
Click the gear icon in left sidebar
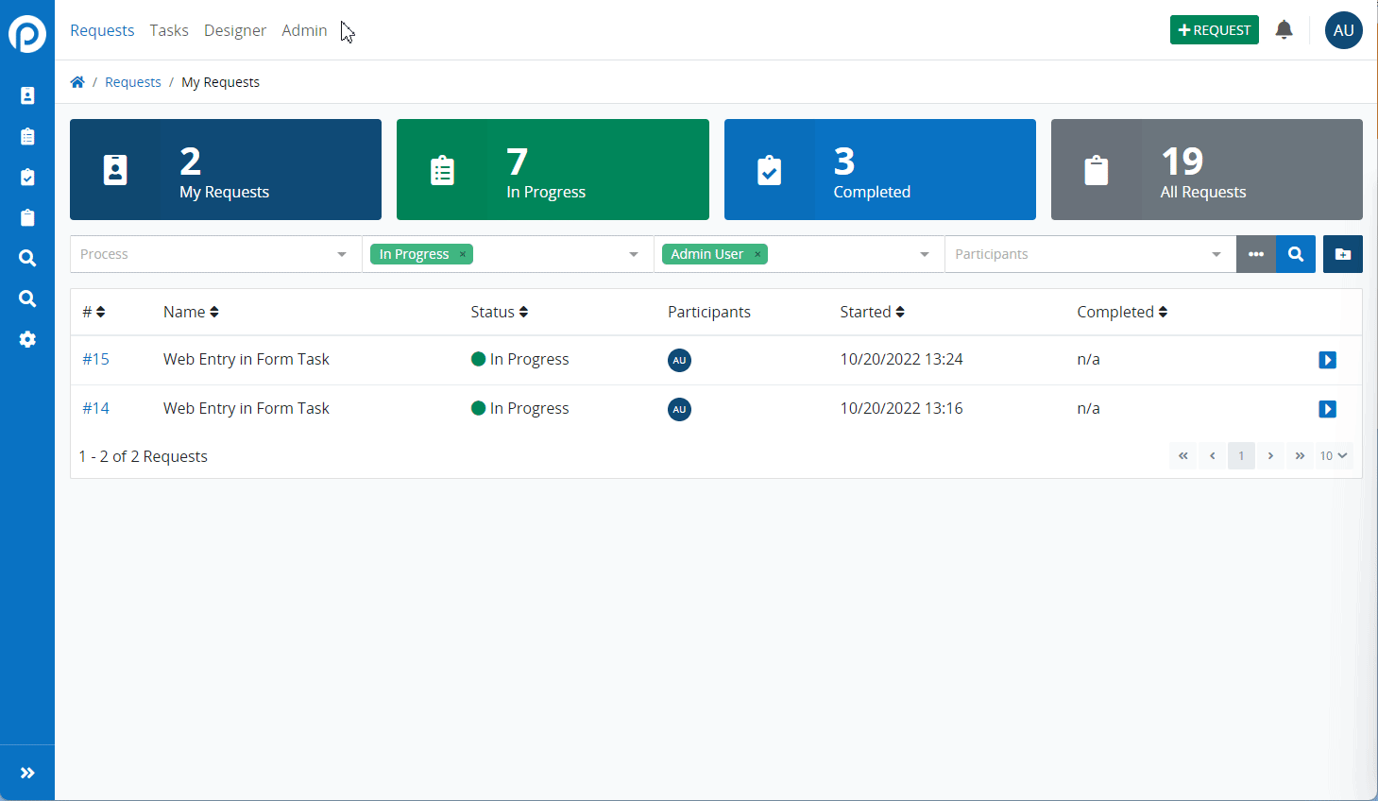(27, 339)
